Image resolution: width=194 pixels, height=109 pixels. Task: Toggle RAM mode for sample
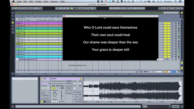click(x=62, y=88)
